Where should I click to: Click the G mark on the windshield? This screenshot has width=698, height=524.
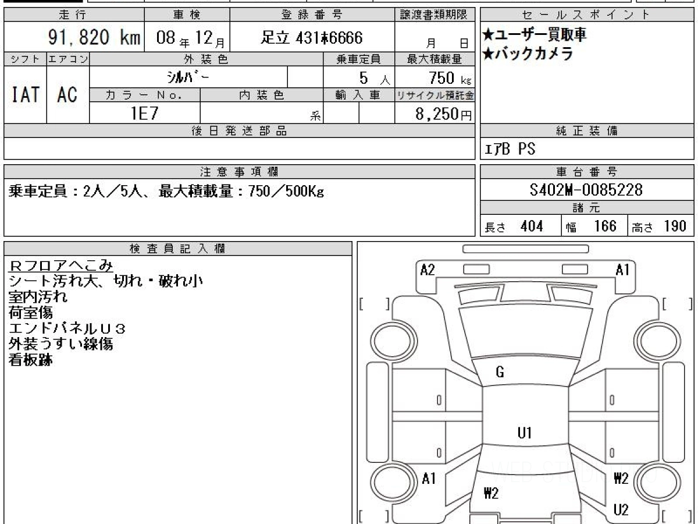pyautogui.click(x=500, y=373)
